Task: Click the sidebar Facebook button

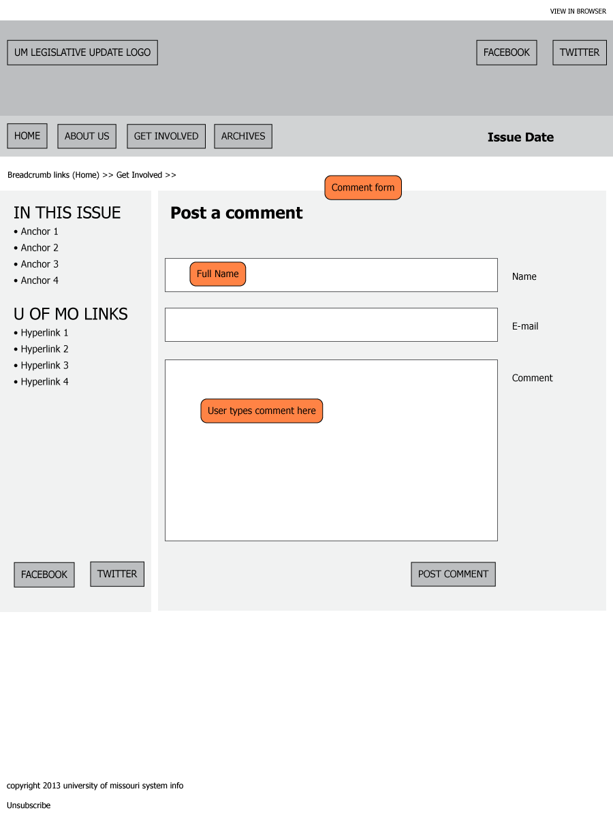Action: tap(44, 575)
